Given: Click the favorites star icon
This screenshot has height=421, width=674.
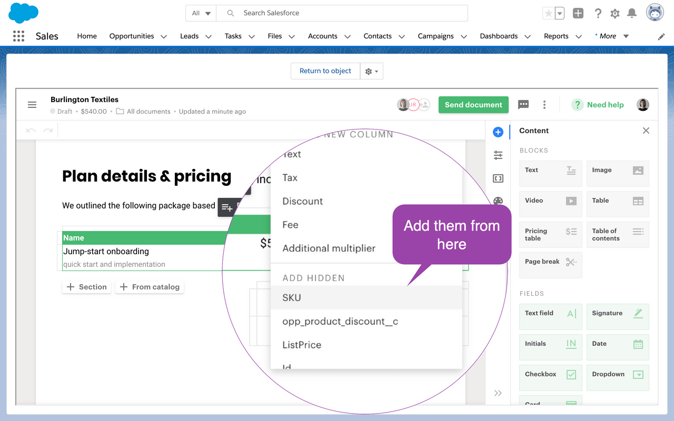Looking at the screenshot, I should [548, 13].
